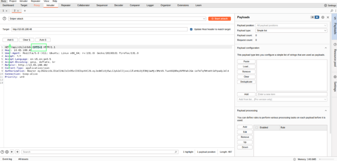337x161 pixels.
Task: Switch Payloads panel layout toggle
Action: coord(315,17)
